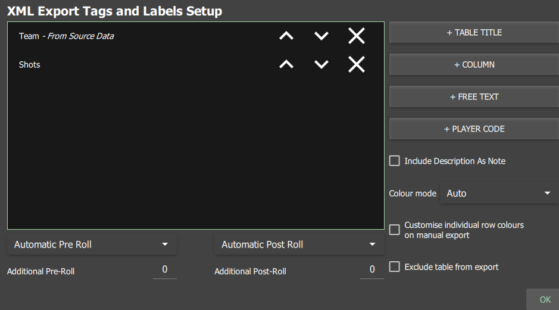Image resolution: width=559 pixels, height=310 pixels.
Task: Open Automatic Pre Roll dropdown
Action: pos(92,245)
